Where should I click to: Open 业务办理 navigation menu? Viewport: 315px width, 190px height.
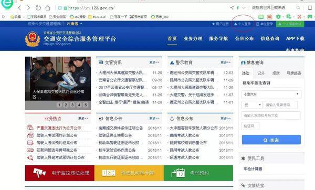[x=193, y=38]
